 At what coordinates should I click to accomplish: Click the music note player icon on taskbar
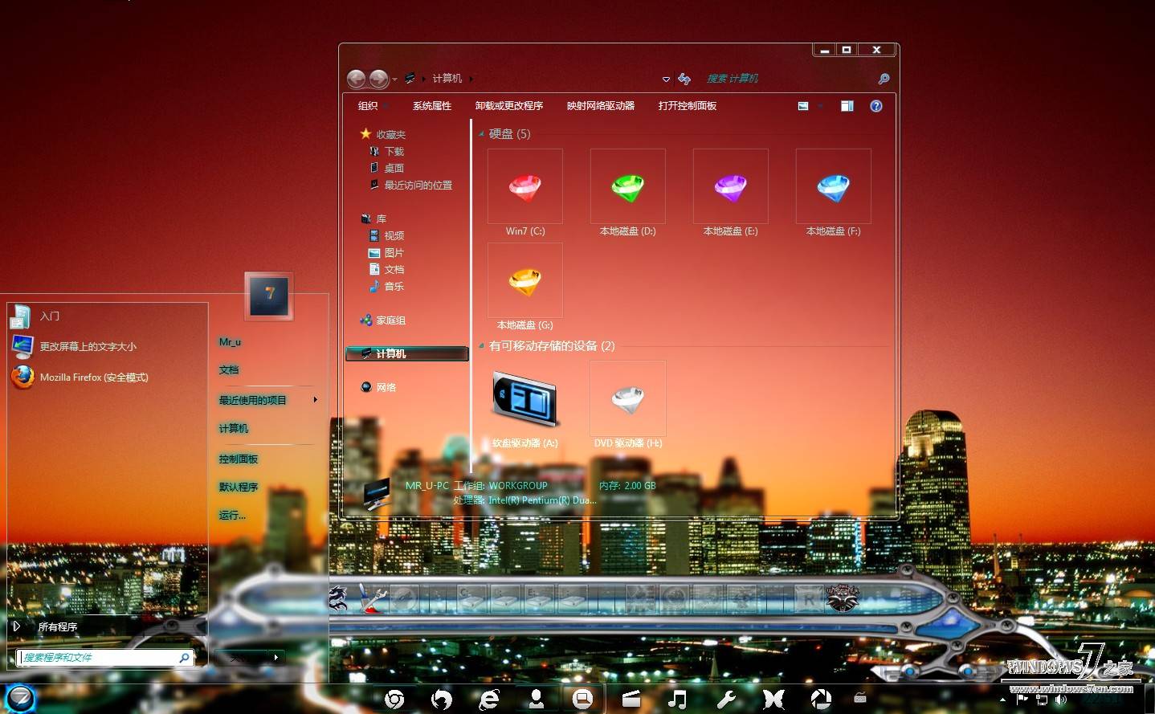677,699
